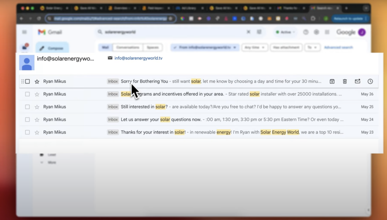This screenshot has width=387, height=220.
Task: Toggle the Gmail main menu hamburger
Action: coord(25,32)
